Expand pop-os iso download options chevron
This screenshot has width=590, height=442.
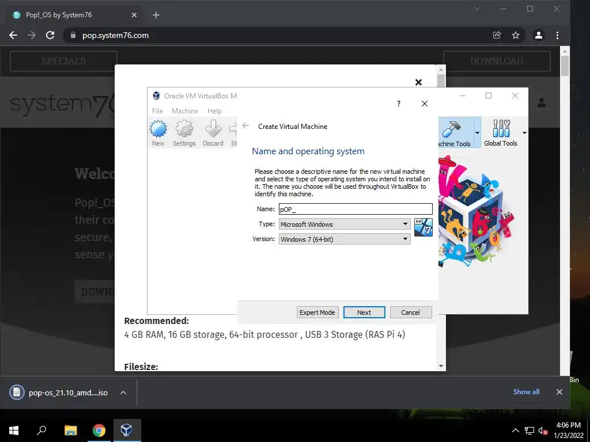pyautogui.click(x=123, y=393)
